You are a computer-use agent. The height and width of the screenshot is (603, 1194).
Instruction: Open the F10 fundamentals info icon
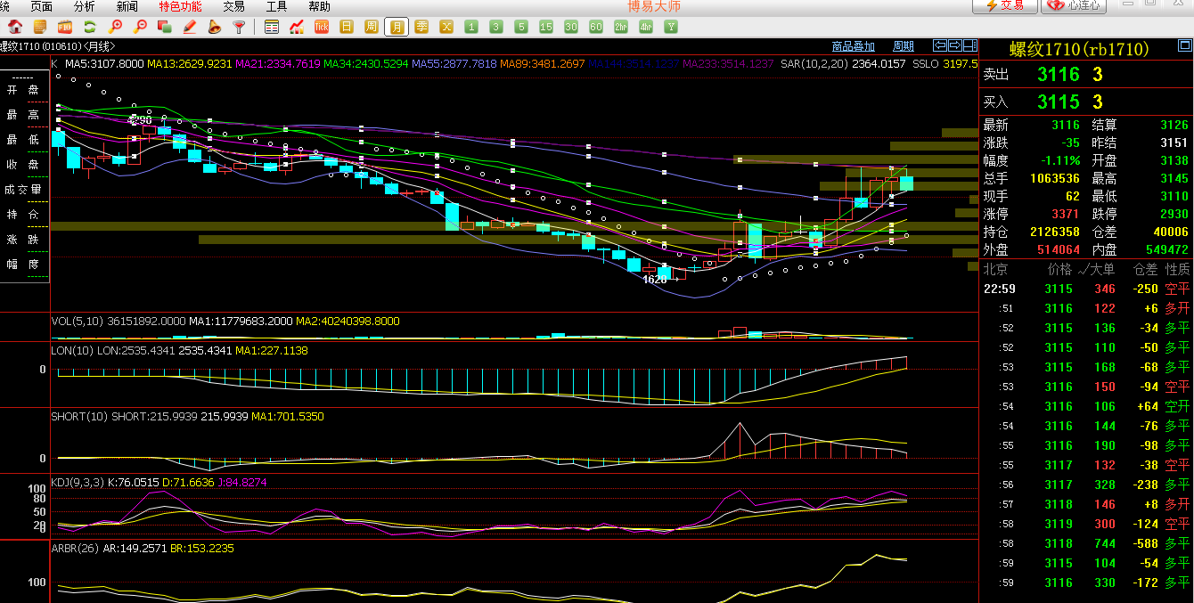coord(65,27)
